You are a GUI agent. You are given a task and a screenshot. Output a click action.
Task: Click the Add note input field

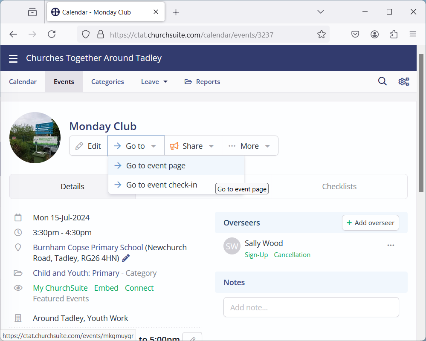pos(311,307)
